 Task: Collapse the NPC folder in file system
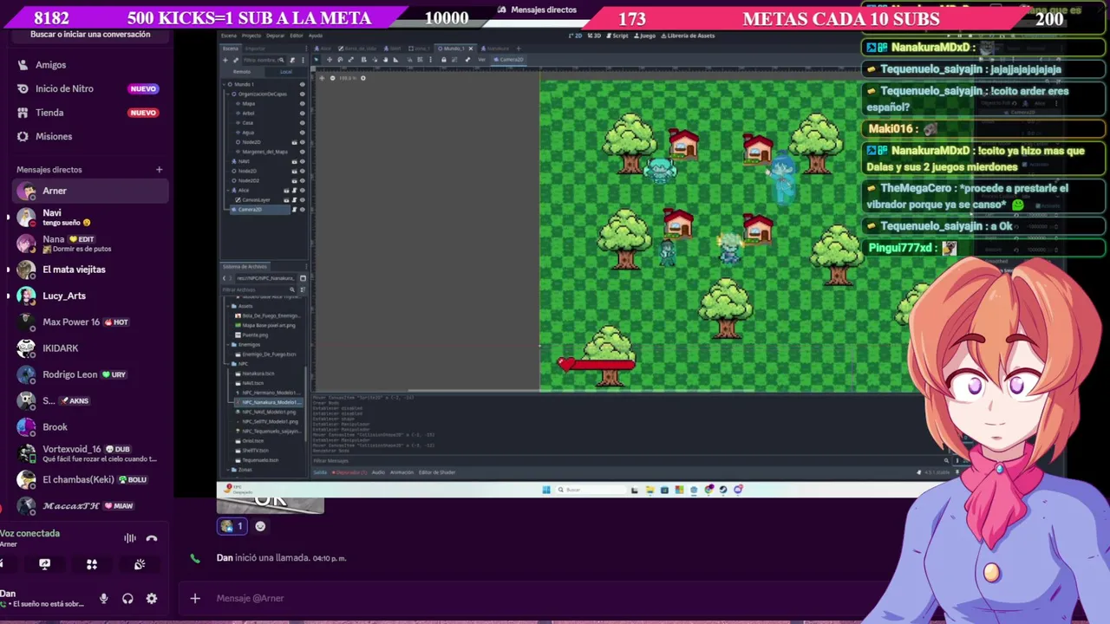click(228, 364)
